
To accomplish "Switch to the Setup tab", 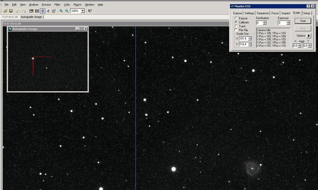I will 307,13.
